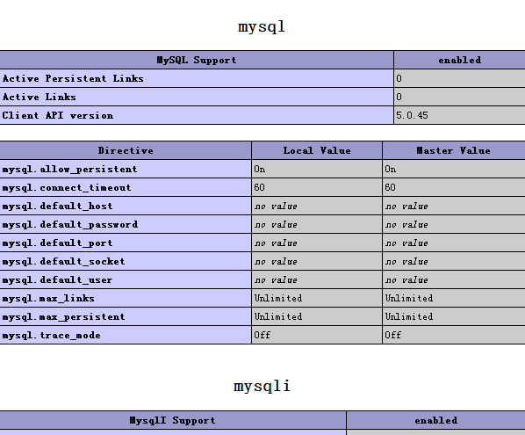Click mysql.connect_timeout local value 60
This screenshot has width=525, height=435.
coord(259,188)
